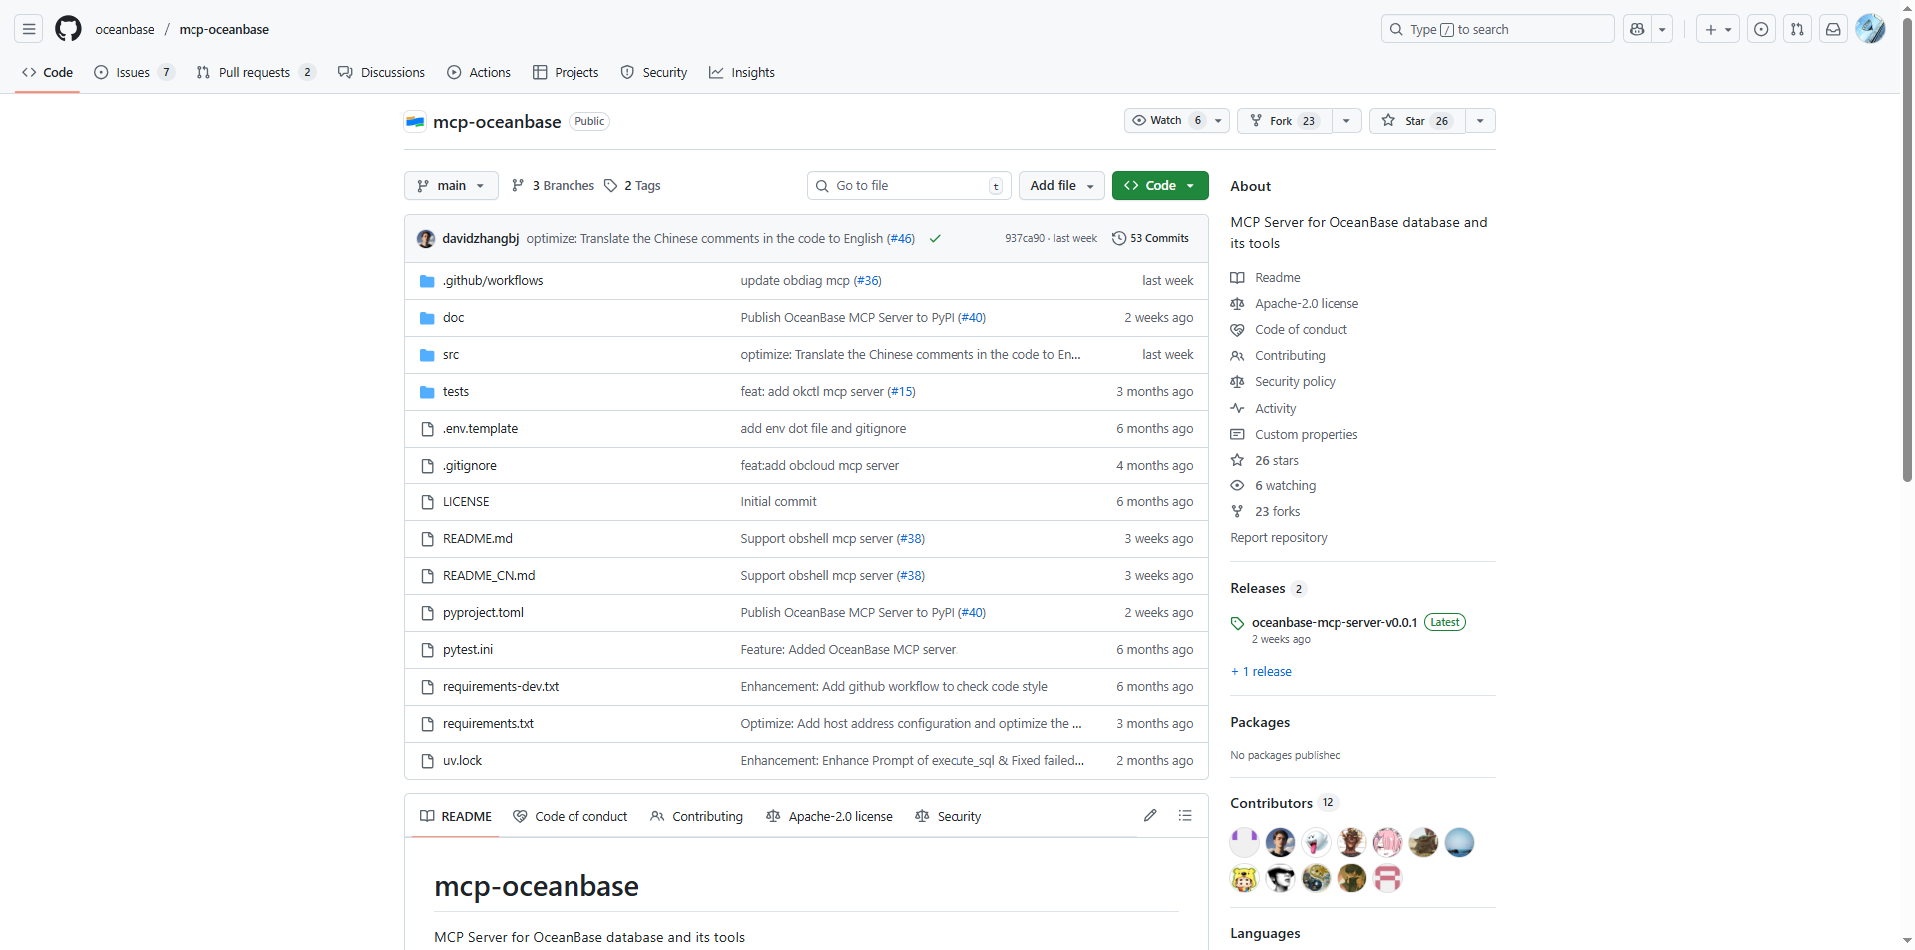Switch to the Pull requests tab
This screenshot has height=950, width=1915.
[256, 72]
